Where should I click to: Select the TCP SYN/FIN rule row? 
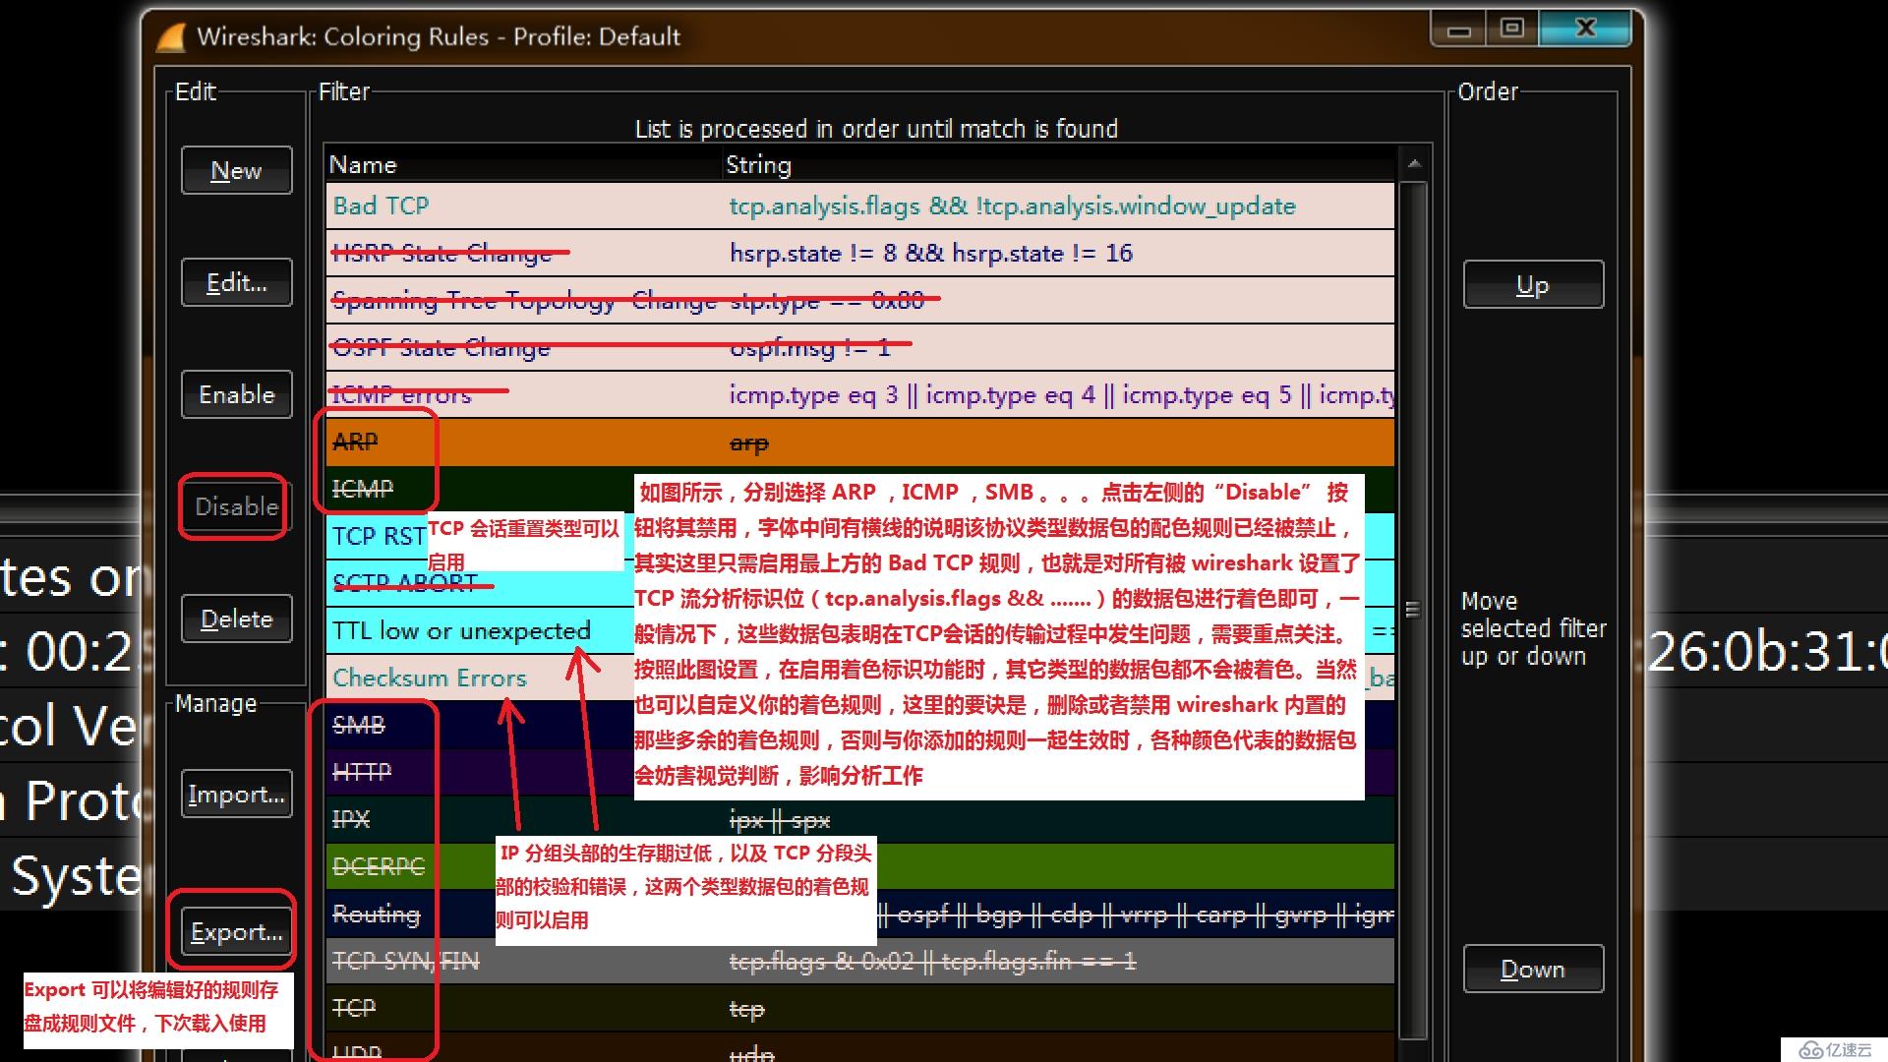click(x=859, y=961)
